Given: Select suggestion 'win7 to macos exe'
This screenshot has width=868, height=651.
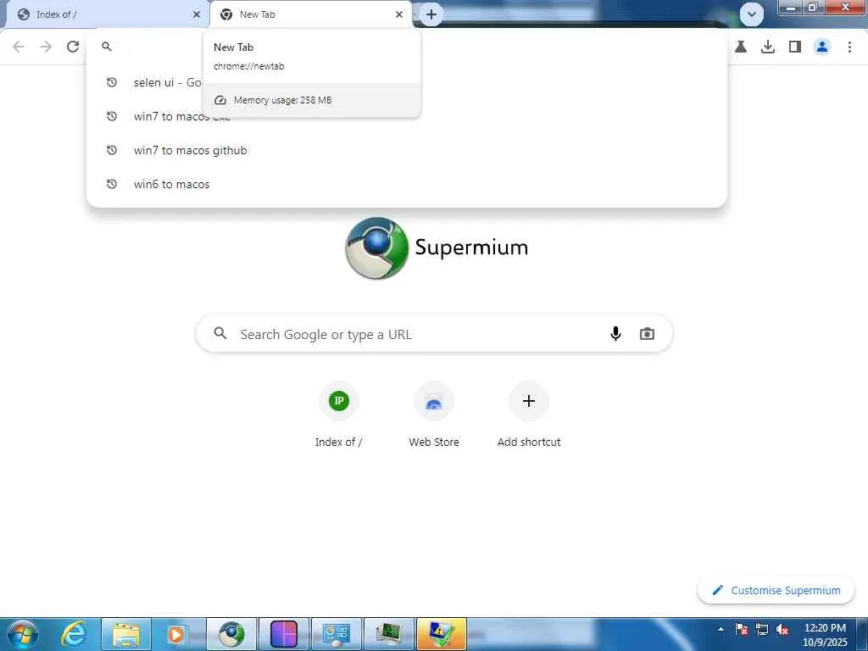Looking at the screenshot, I should pos(406,116).
